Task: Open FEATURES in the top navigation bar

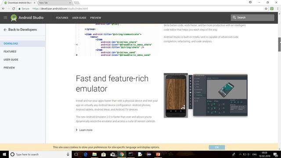Action: [62, 18]
